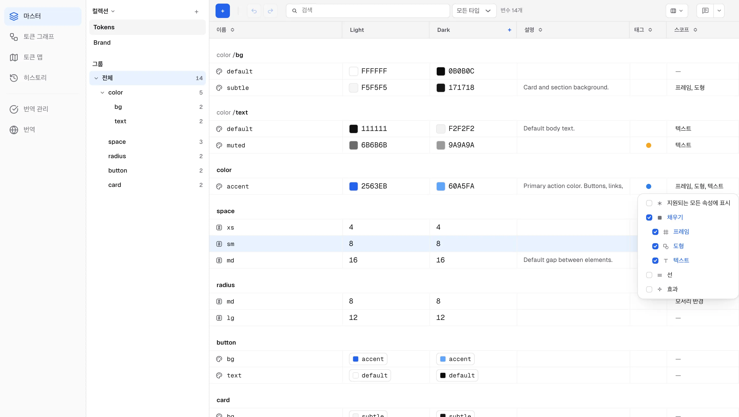The image size is (739, 417).
Task: Add a new collection with plus icon
Action: (x=197, y=12)
